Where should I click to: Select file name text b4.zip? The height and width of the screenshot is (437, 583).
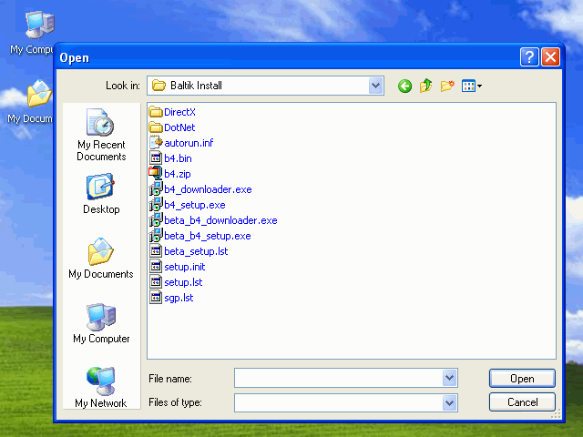click(178, 174)
